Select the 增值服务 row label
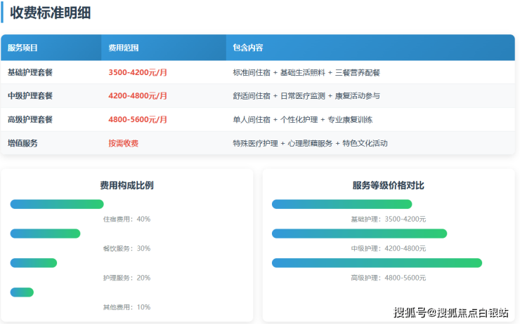This screenshot has height=324, width=520. (22, 143)
